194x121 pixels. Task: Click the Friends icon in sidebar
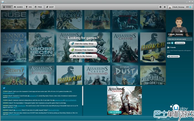point(168,47)
